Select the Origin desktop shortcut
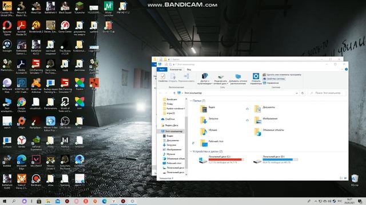The width and height of the screenshot is (366, 205). pos(22,122)
